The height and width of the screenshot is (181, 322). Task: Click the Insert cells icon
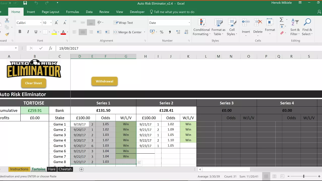246,23
